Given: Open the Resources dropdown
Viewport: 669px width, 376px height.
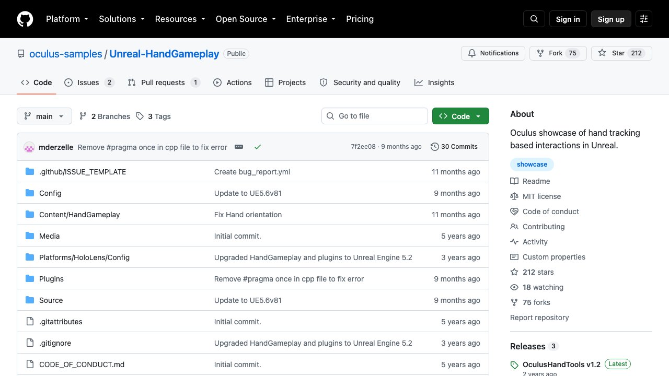Looking at the screenshot, I should 180,19.
